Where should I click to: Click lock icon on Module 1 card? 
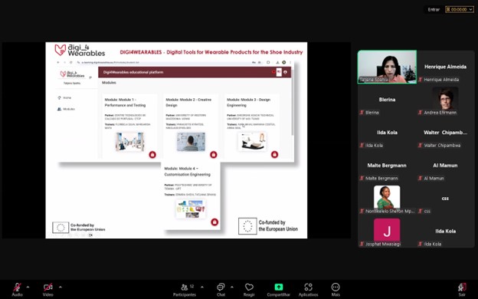coord(152,155)
